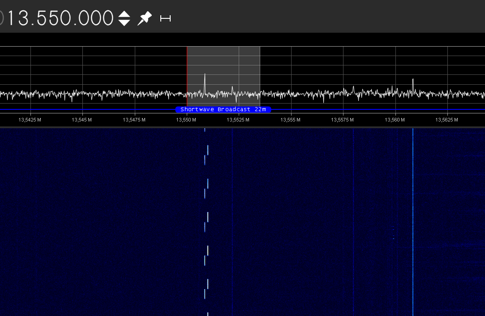
Task: Click the 13,550 M axis label
Action: click(x=186, y=120)
